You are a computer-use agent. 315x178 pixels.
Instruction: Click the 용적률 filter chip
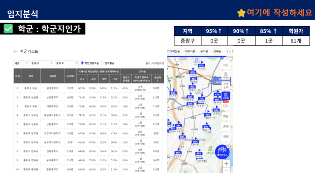204,51
